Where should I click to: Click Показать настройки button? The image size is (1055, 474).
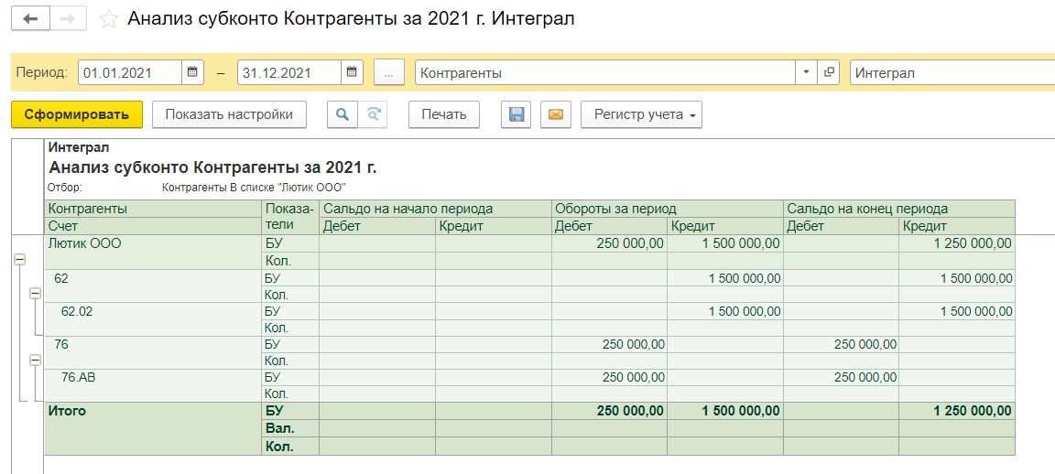click(x=230, y=114)
